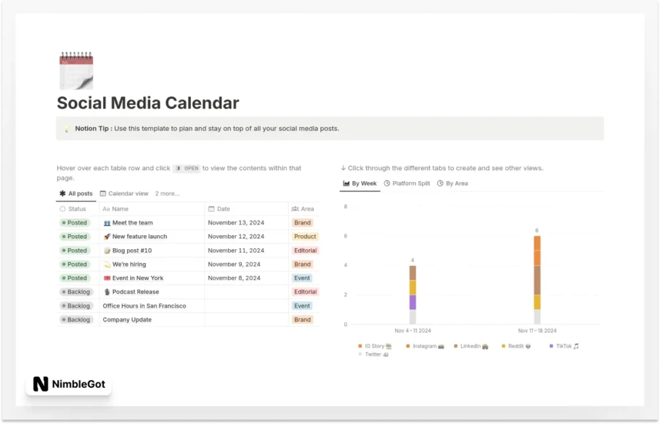
Task: Open the Calendar view tab icon chevron
Action: click(x=103, y=193)
